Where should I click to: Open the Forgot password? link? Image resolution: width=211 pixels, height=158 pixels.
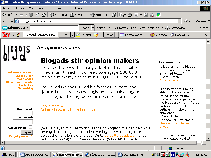[21, 136]
